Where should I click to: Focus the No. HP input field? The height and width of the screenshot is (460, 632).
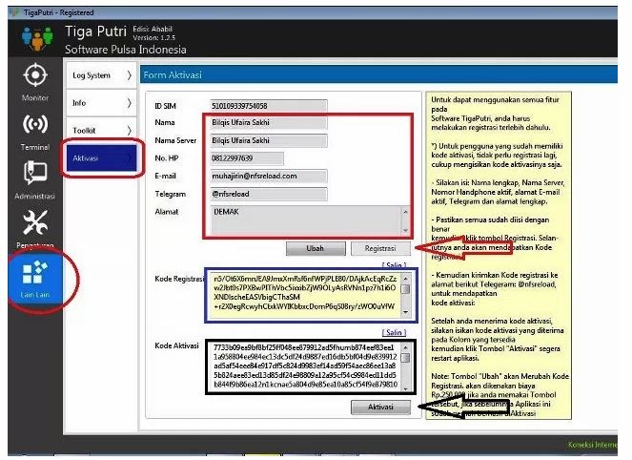pyautogui.click(x=247, y=158)
